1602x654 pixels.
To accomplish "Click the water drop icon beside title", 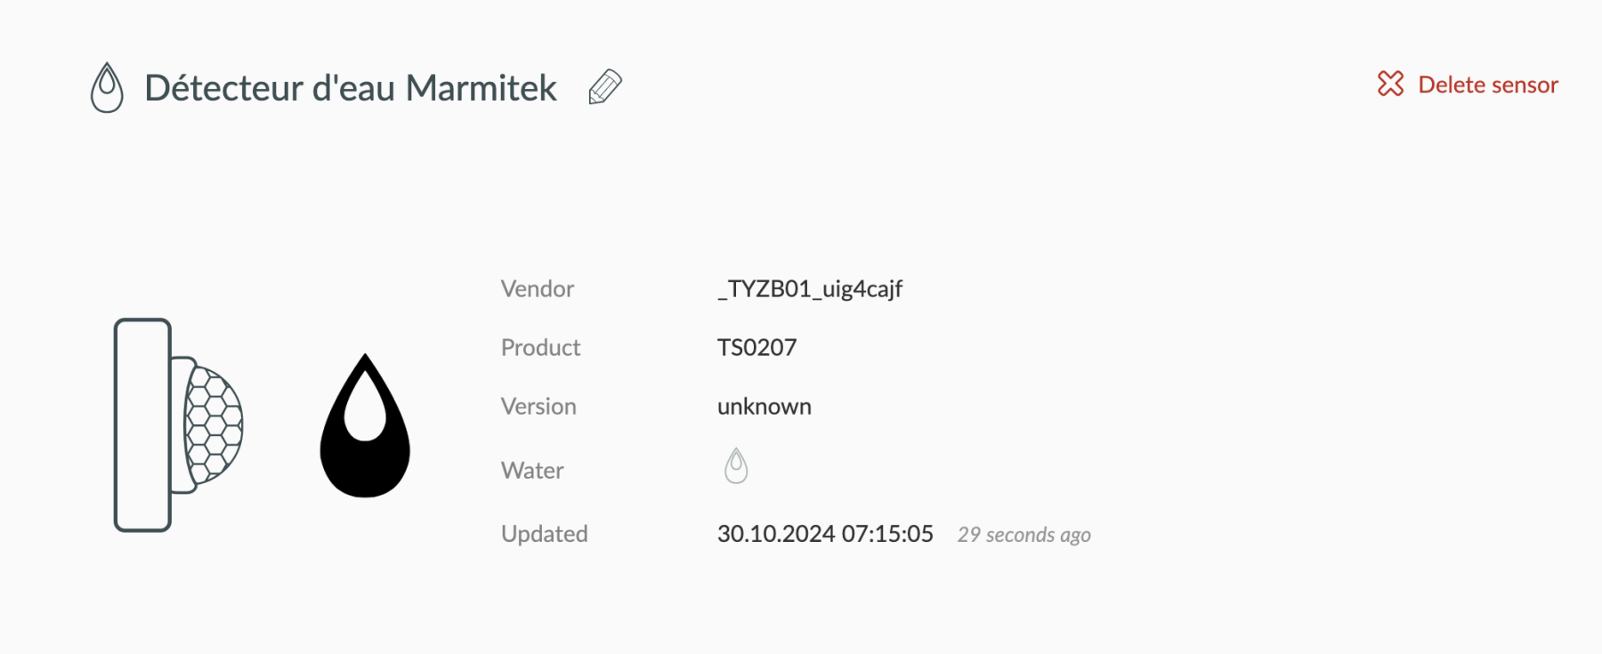I will 107,87.
